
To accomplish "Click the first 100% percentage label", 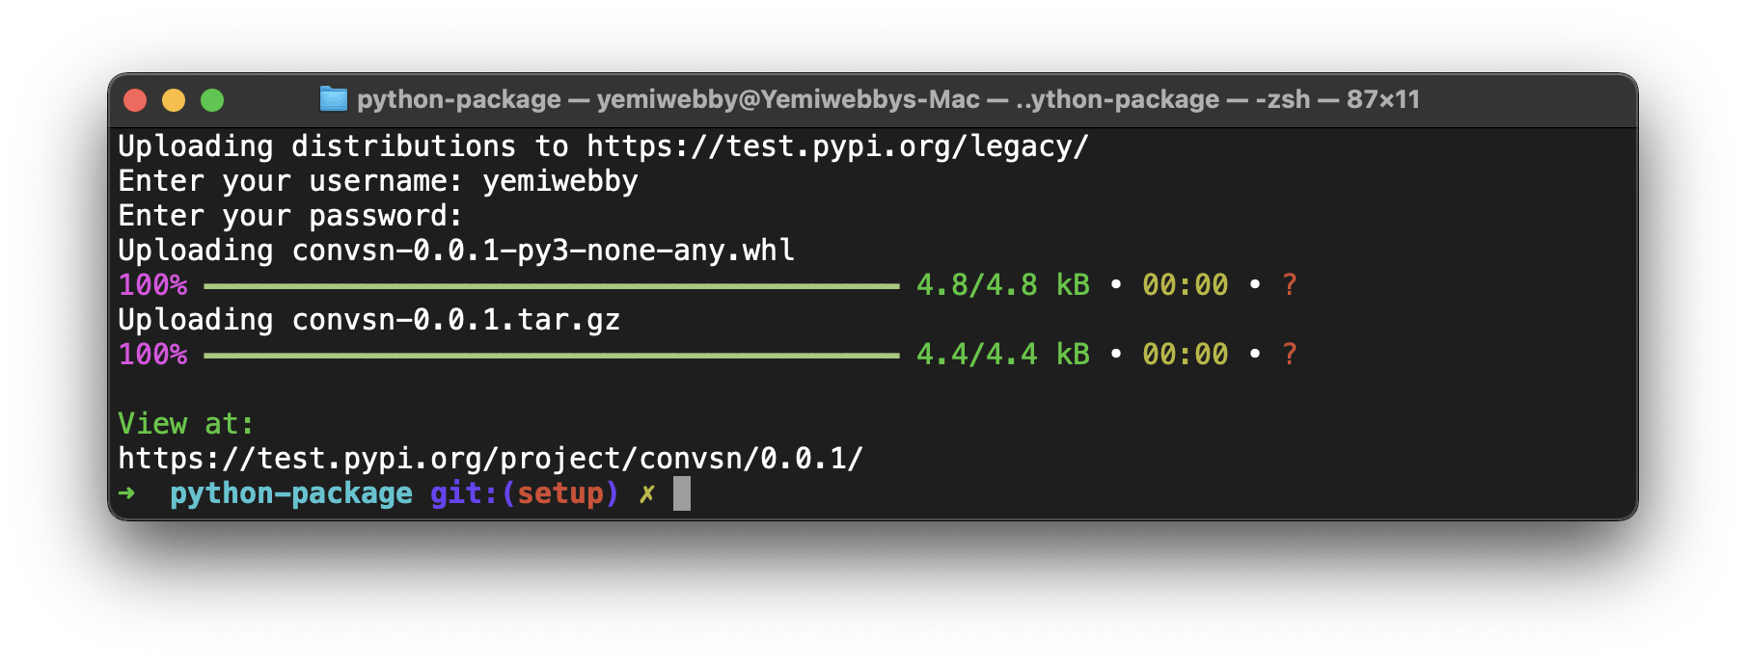I will coord(151,284).
